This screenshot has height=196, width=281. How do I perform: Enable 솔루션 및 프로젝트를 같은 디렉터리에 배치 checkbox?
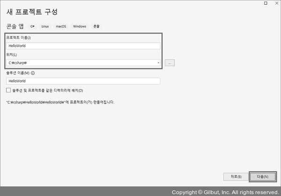point(8,90)
